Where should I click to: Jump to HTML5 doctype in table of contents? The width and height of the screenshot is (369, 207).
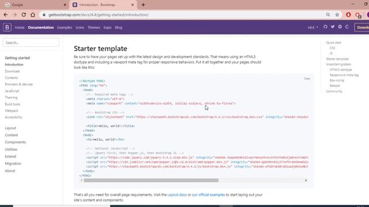(x=341, y=70)
